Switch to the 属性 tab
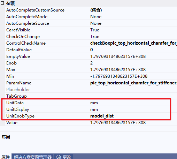Image resolution: width=177 pixels, height=159 pixels. click(x=6, y=157)
